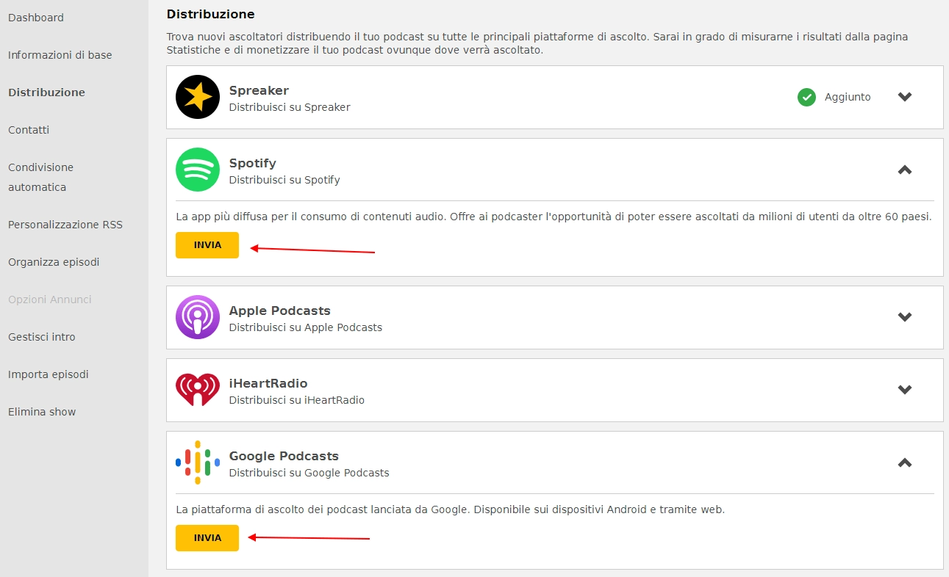Click the red iHeartRadio heart icon

[198, 390]
